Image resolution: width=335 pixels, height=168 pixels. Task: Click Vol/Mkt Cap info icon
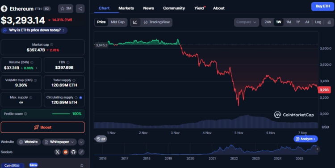35,80
